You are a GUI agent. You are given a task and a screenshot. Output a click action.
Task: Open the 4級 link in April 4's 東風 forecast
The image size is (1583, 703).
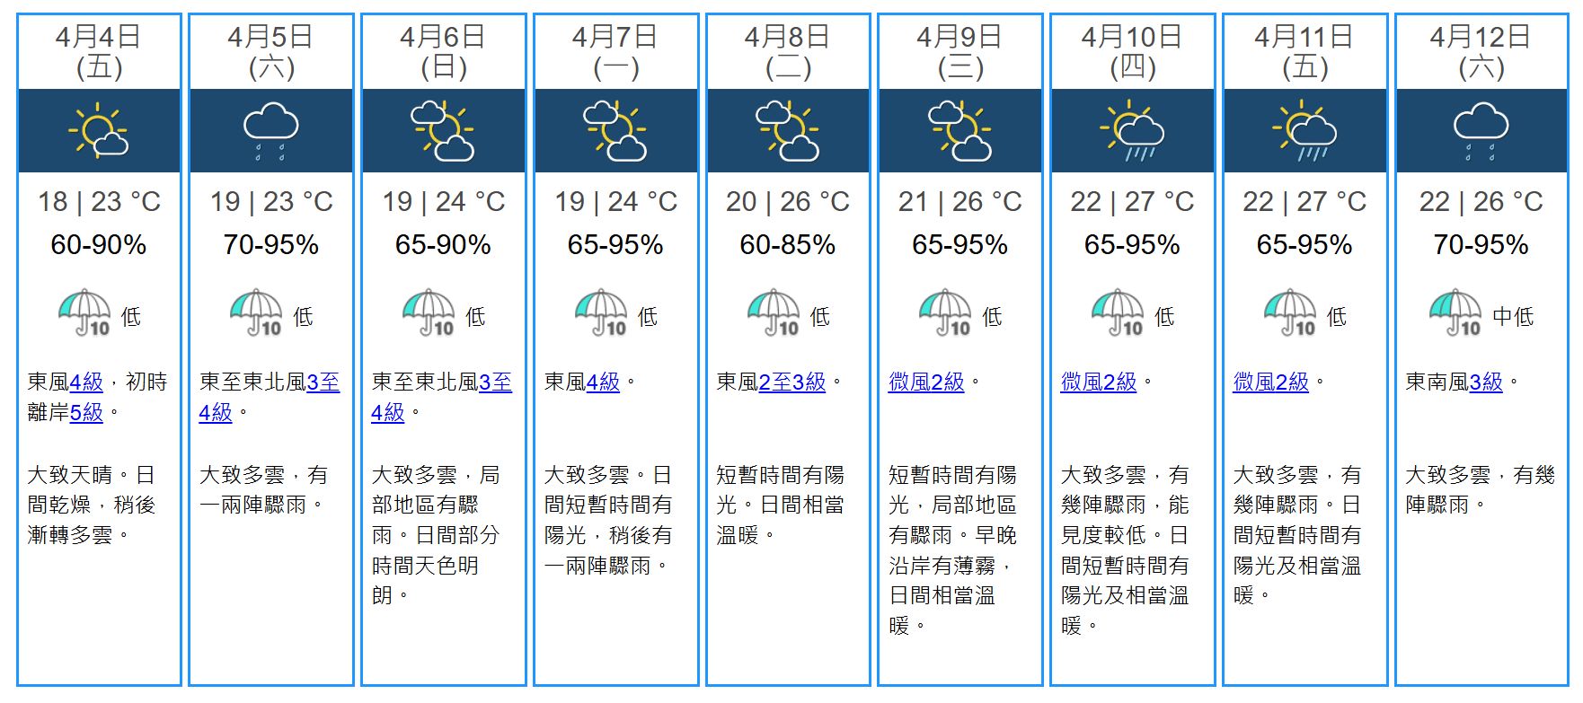point(86,382)
